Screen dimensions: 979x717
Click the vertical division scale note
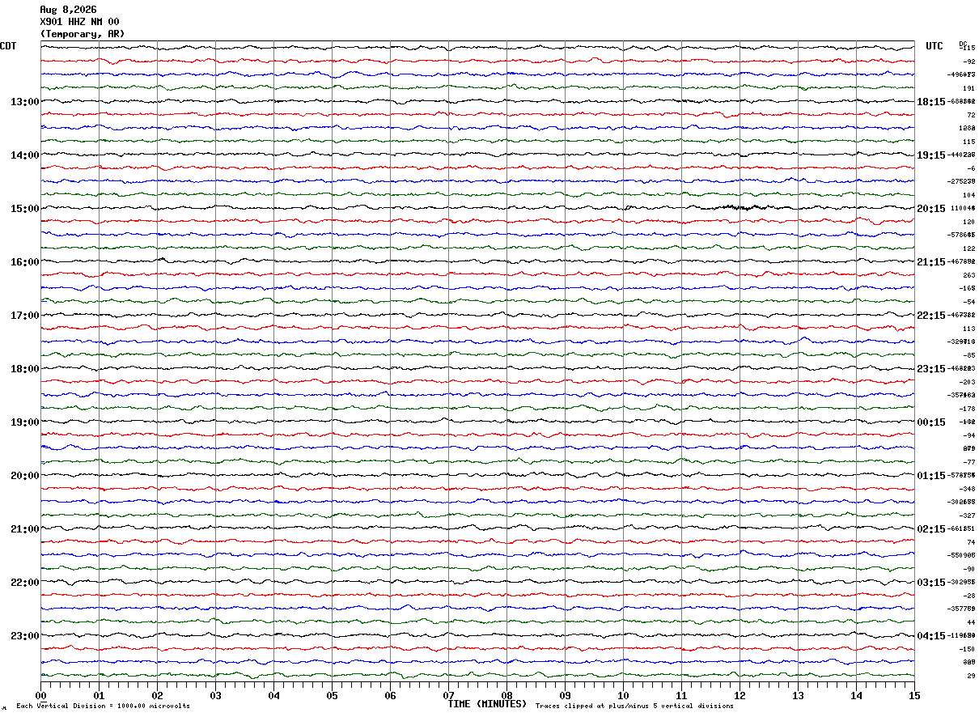pos(103,706)
